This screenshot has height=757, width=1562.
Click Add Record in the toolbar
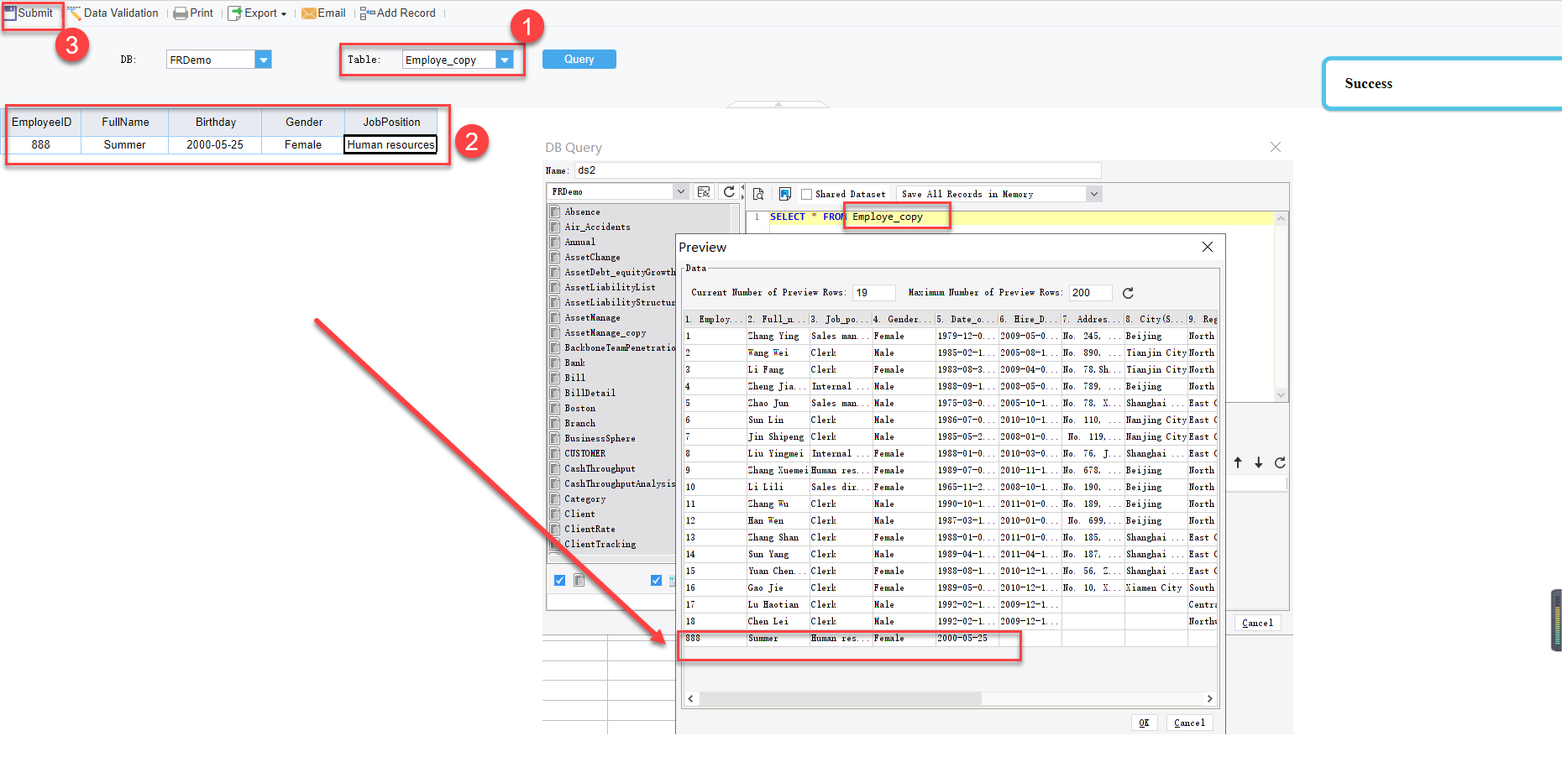click(x=398, y=13)
